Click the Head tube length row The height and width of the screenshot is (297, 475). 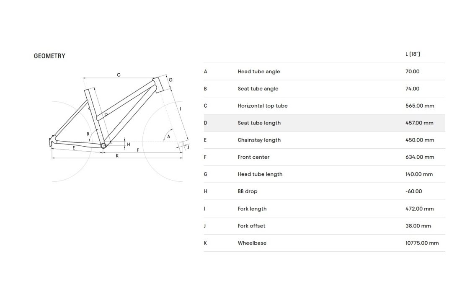(x=325, y=174)
